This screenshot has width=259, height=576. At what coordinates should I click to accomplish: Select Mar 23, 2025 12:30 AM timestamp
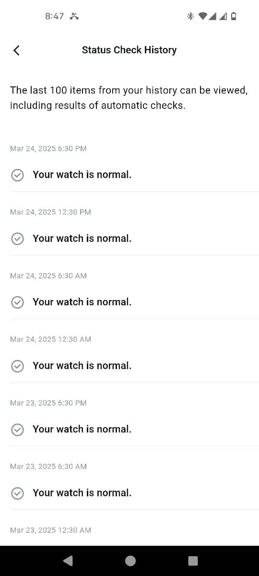tap(50, 530)
